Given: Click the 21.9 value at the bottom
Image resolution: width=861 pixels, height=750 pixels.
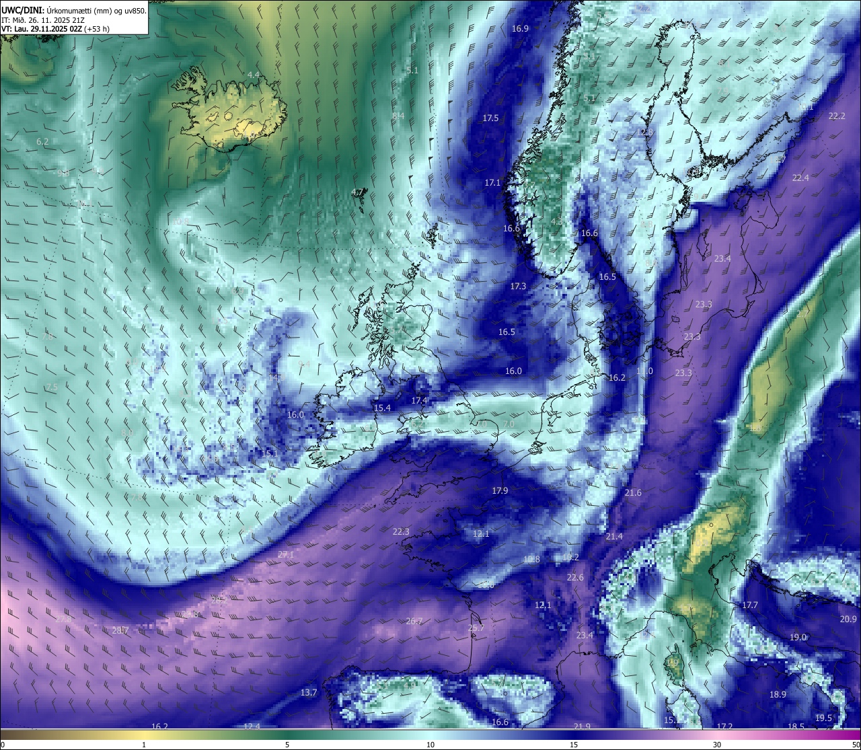Looking at the screenshot, I should (x=583, y=726).
